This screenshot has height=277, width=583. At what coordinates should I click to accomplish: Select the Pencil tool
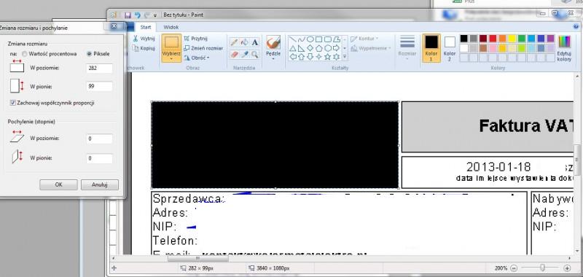(234, 42)
